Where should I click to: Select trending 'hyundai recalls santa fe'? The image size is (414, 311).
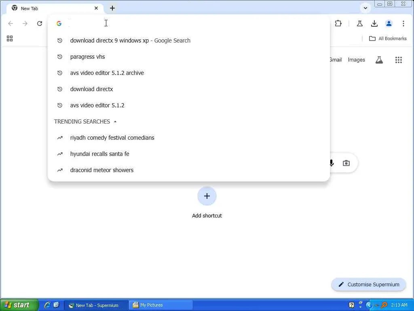pyautogui.click(x=188, y=154)
